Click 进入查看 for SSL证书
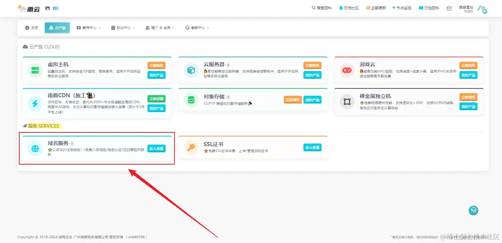Screen dimensions: 502x243 312,147
